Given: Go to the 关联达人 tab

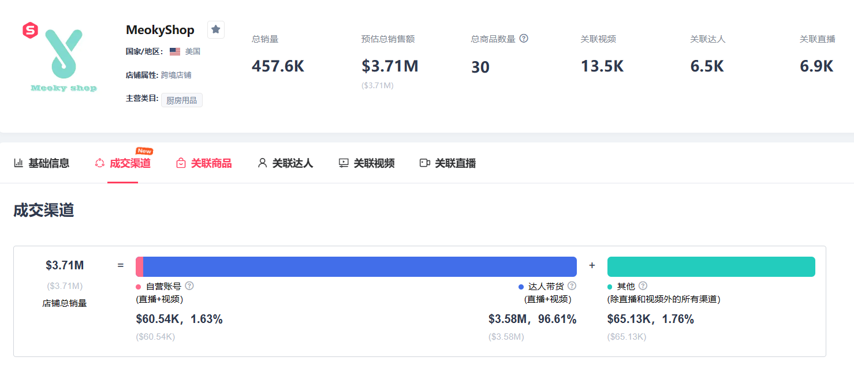Looking at the screenshot, I should point(285,163).
